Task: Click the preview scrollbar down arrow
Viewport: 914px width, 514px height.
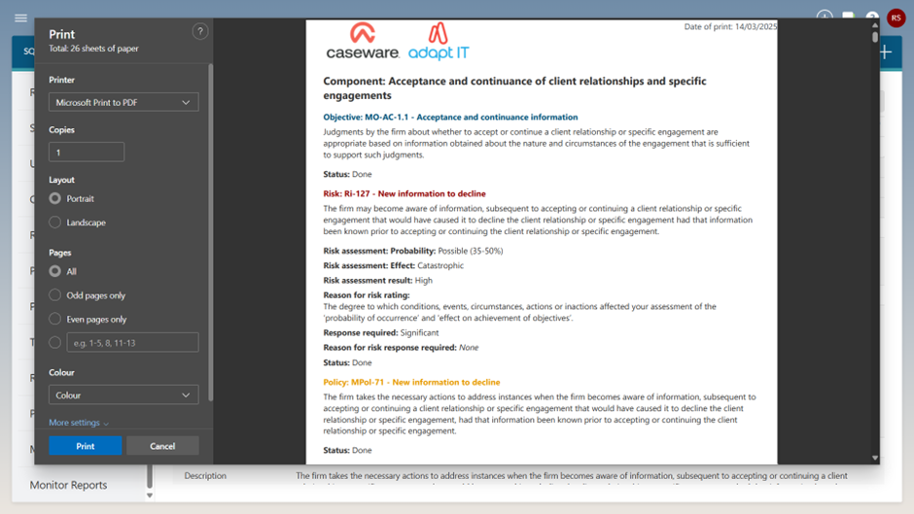Action: tap(875, 458)
